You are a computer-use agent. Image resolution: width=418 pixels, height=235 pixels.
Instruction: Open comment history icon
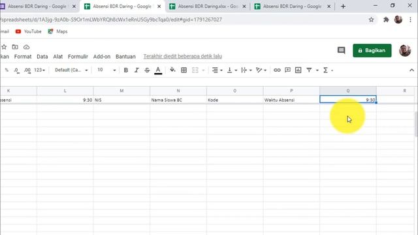(341, 50)
